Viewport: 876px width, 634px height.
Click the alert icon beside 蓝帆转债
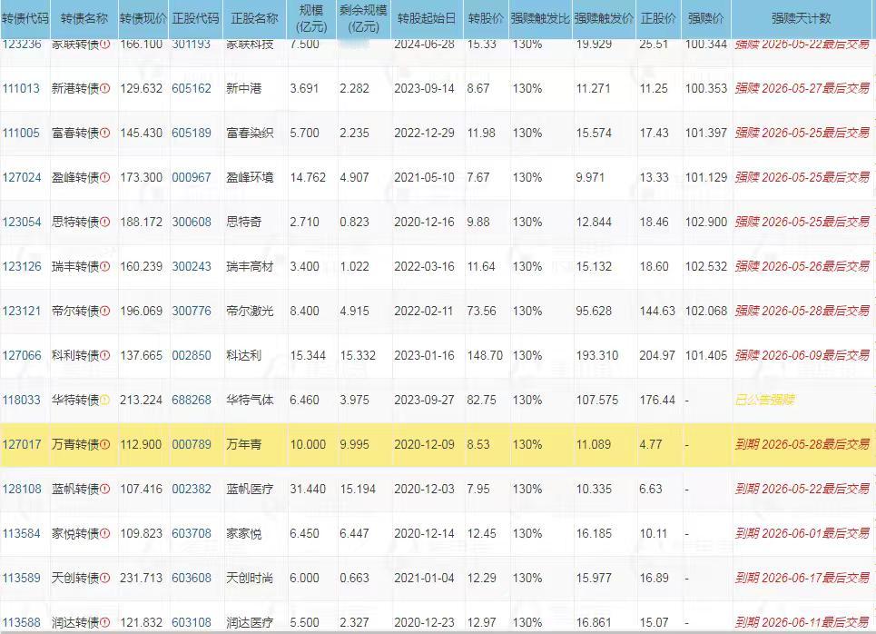[x=105, y=490]
